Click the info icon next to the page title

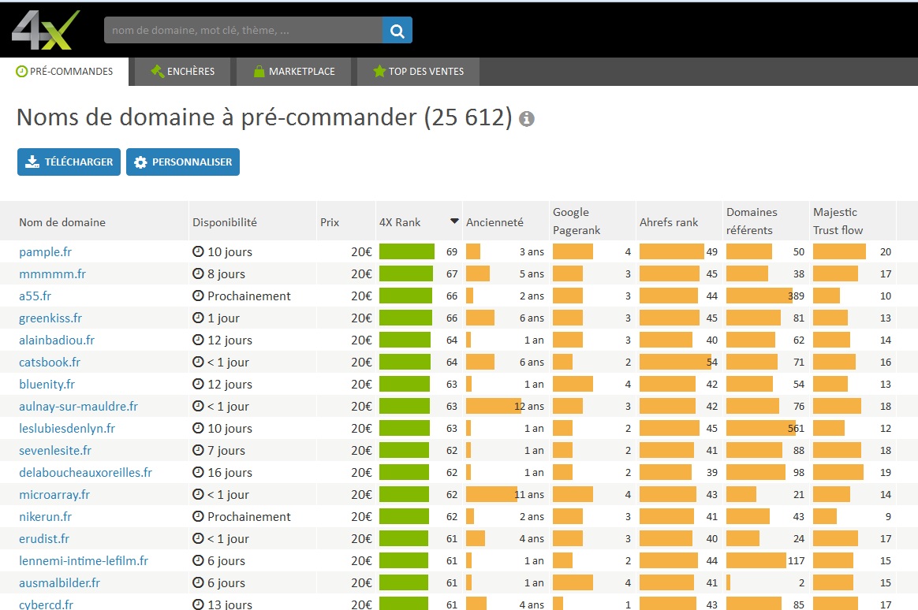[x=526, y=119]
